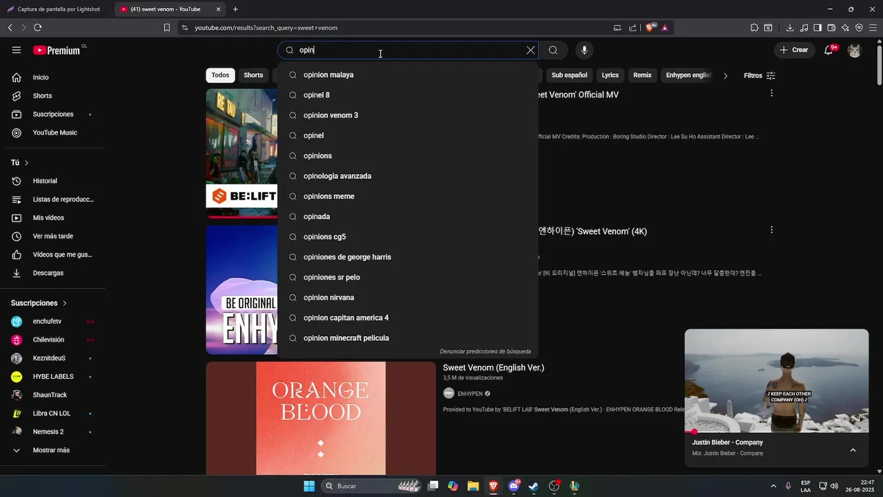Choose suggestion 'opinion malaya'
This screenshot has height=497, width=883.
coord(408,75)
